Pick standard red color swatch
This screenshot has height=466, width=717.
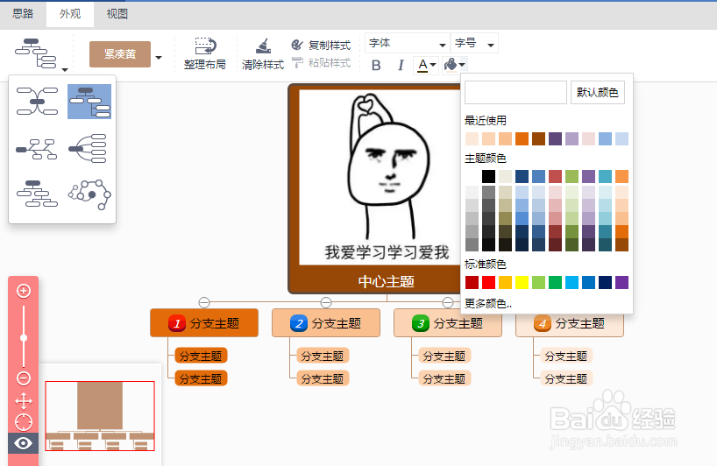pyautogui.click(x=488, y=282)
